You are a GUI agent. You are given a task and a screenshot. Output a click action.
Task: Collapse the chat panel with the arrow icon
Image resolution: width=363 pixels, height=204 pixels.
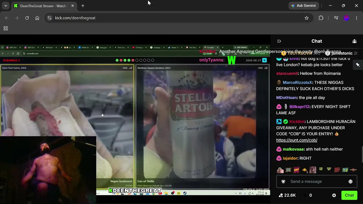click(x=279, y=41)
